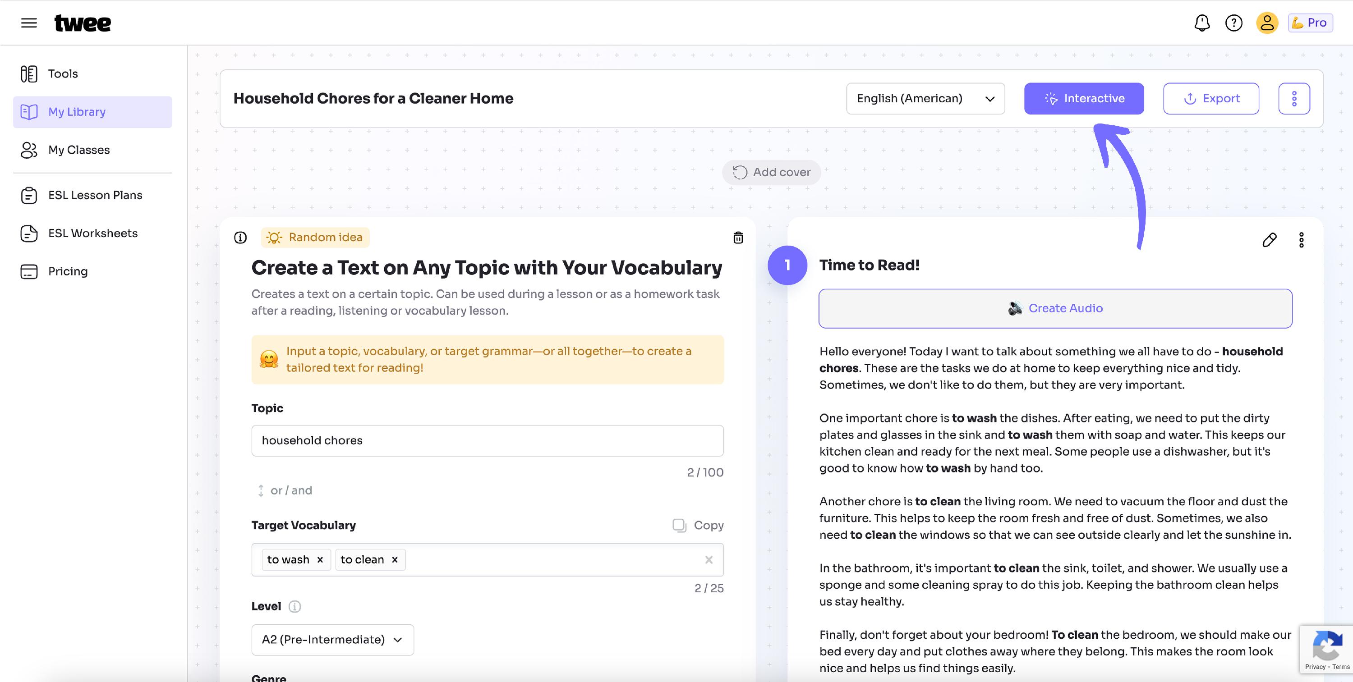This screenshot has height=682, width=1353.
Task: Click the ESL Lesson Plans clipboard icon
Action: click(x=29, y=195)
